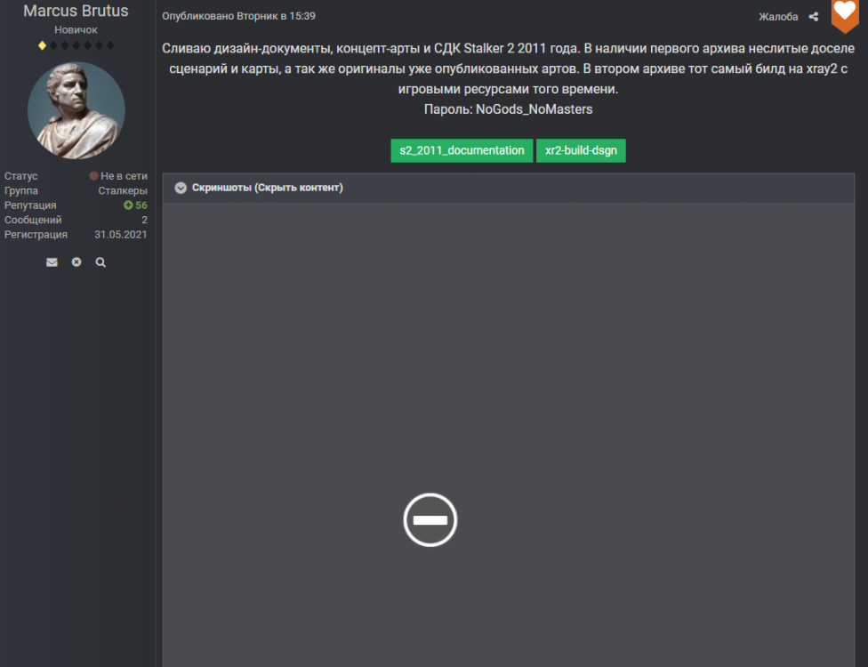This screenshot has height=667, width=868.
Task: Download the xr2-build-dsgn archive
Action: (581, 150)
